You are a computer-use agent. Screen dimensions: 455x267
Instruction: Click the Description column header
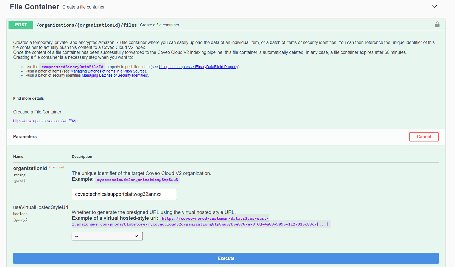click(82, 157)
